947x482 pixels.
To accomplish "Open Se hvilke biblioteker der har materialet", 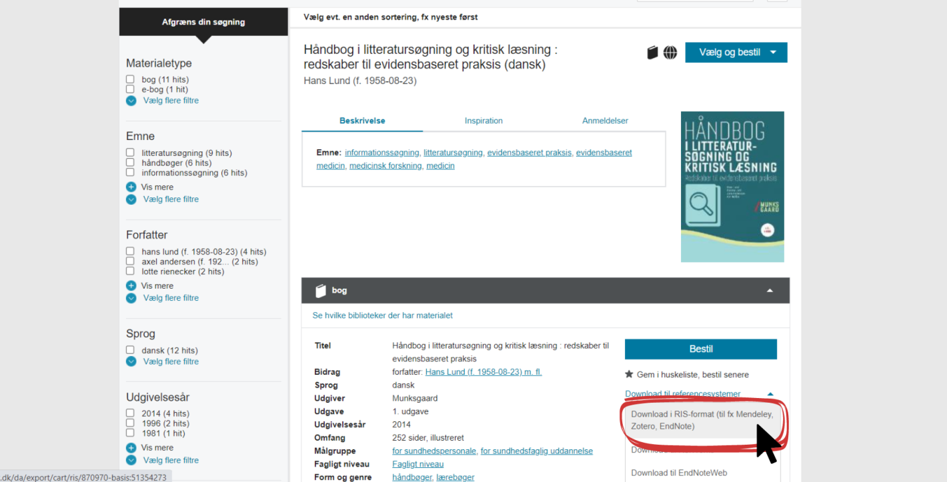I will coord(383,315).
